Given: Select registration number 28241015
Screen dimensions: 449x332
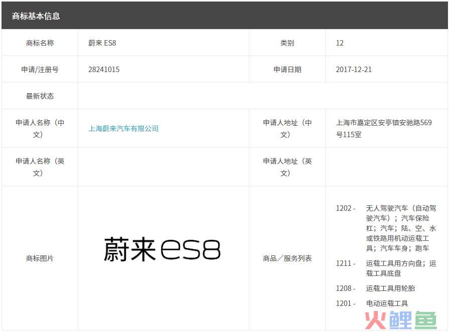Looking at the screenshot, I should click(x=104, y=70).
